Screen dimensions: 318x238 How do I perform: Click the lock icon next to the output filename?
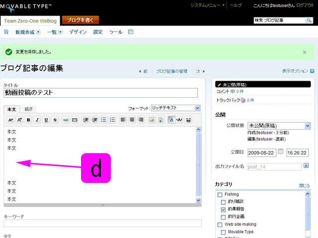coord(306,166)
